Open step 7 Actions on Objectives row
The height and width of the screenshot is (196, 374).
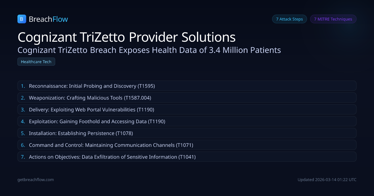pyautogui.click(x=187, y=157)
